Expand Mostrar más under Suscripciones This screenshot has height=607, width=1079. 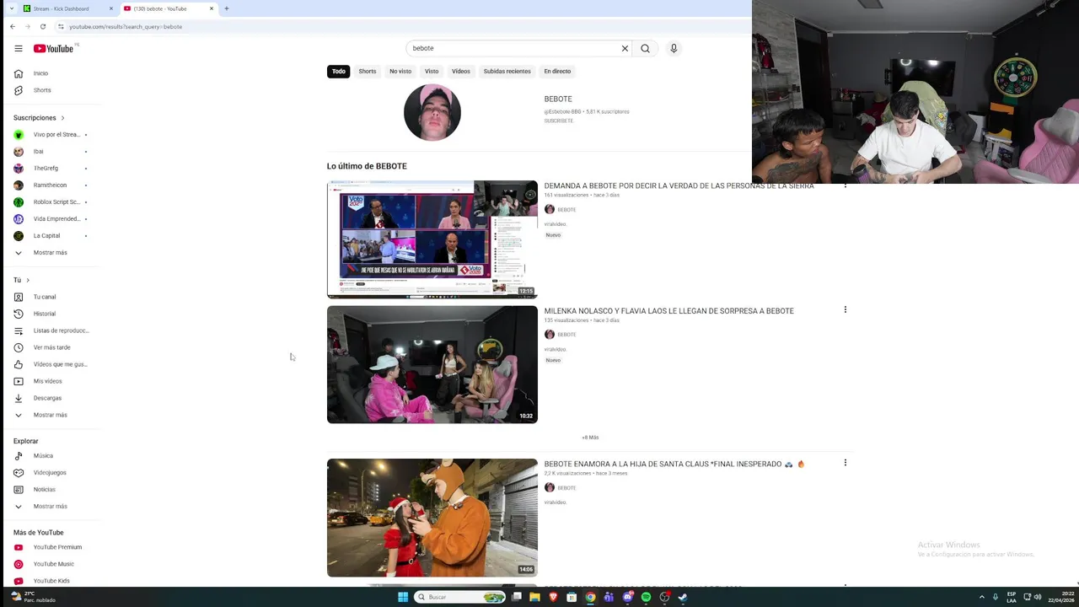[51, 253]
